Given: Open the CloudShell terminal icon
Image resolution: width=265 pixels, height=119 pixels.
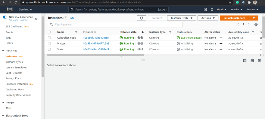Looking at the screenshot, I should 205,9.
